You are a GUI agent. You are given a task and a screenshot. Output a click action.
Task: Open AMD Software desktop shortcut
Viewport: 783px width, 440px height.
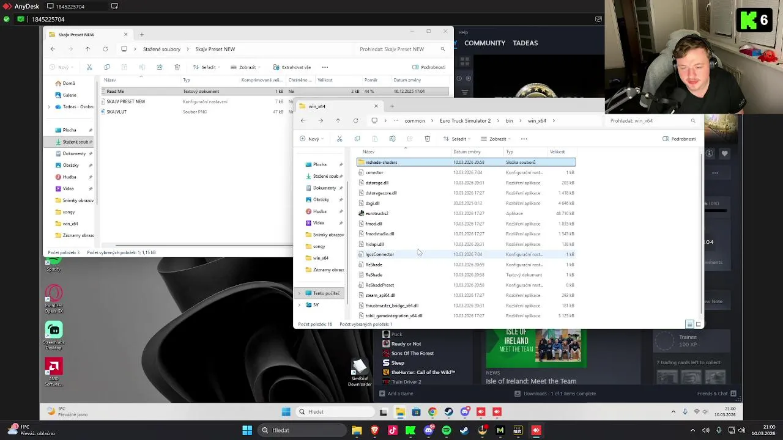[x=54, y=372]
